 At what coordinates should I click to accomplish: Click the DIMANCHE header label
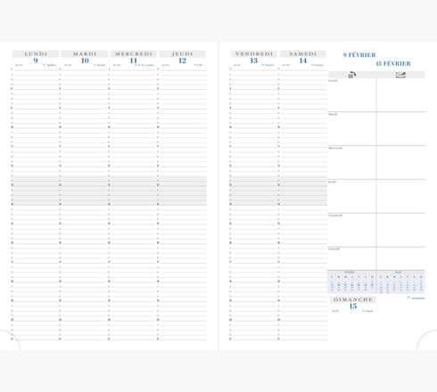pyautogui.click(x=353, y=299)
